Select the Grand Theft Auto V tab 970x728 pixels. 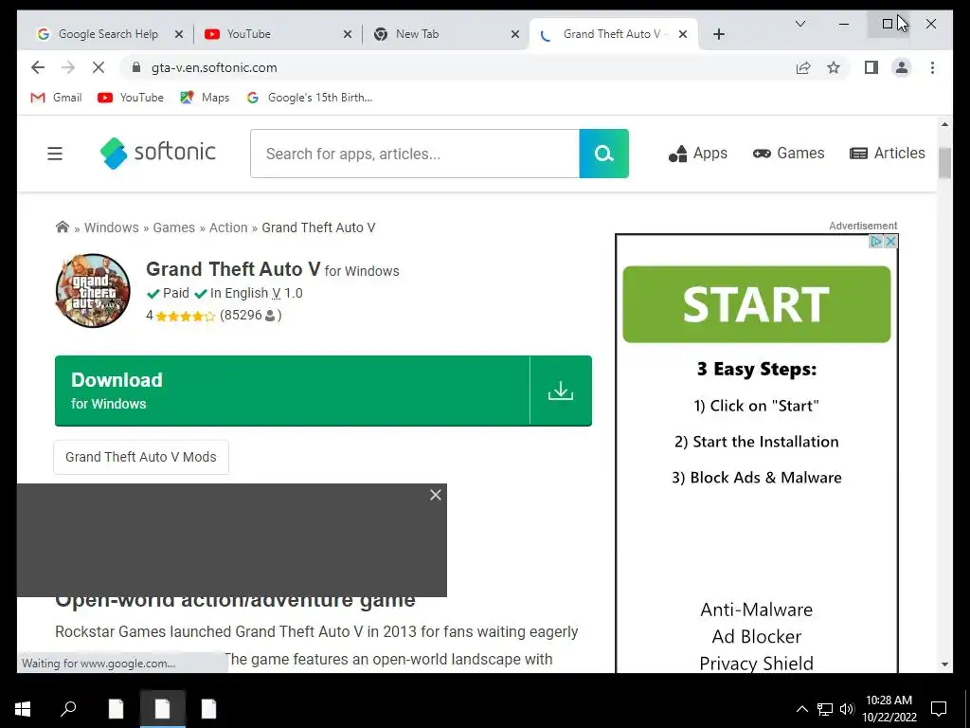coord(613,34)
